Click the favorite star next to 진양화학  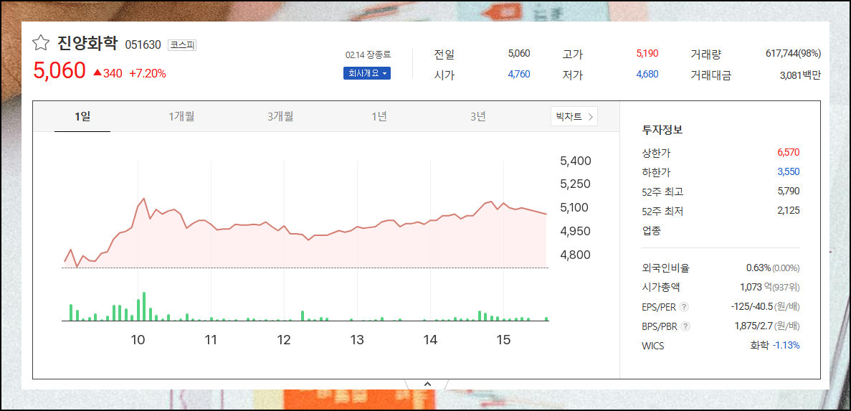(x=41, y=43)
